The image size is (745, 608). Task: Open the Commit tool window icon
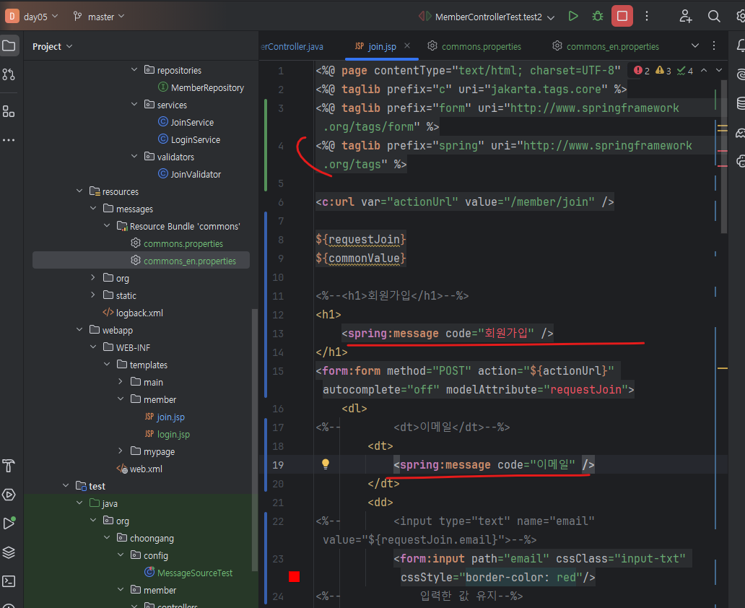pyautogui.click(x=9, y=74)
